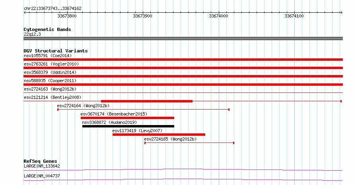
Task: Click the esv2724165 (Wong2012b) label
Action: point(170,139)
